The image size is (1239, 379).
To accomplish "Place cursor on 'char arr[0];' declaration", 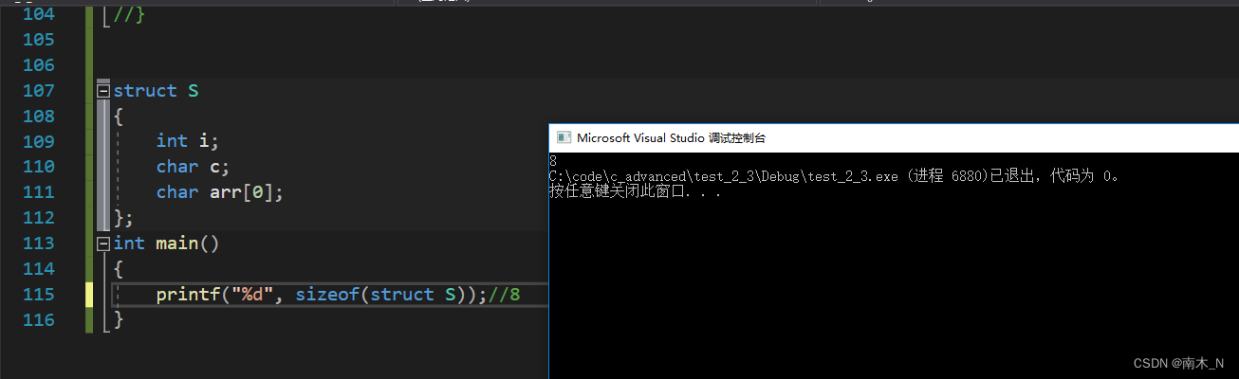I will point(220,192).
